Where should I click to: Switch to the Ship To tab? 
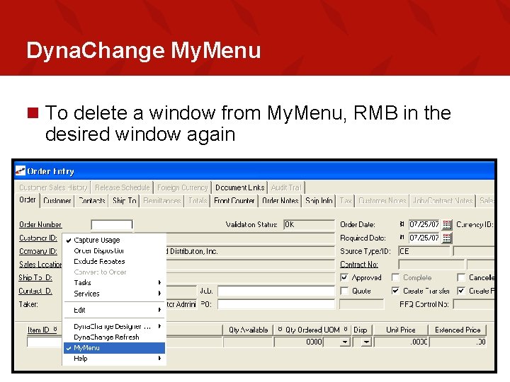point(124,201)
